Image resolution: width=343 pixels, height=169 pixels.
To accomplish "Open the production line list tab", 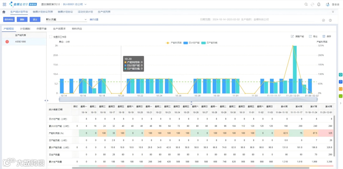I will click(104, 12).
